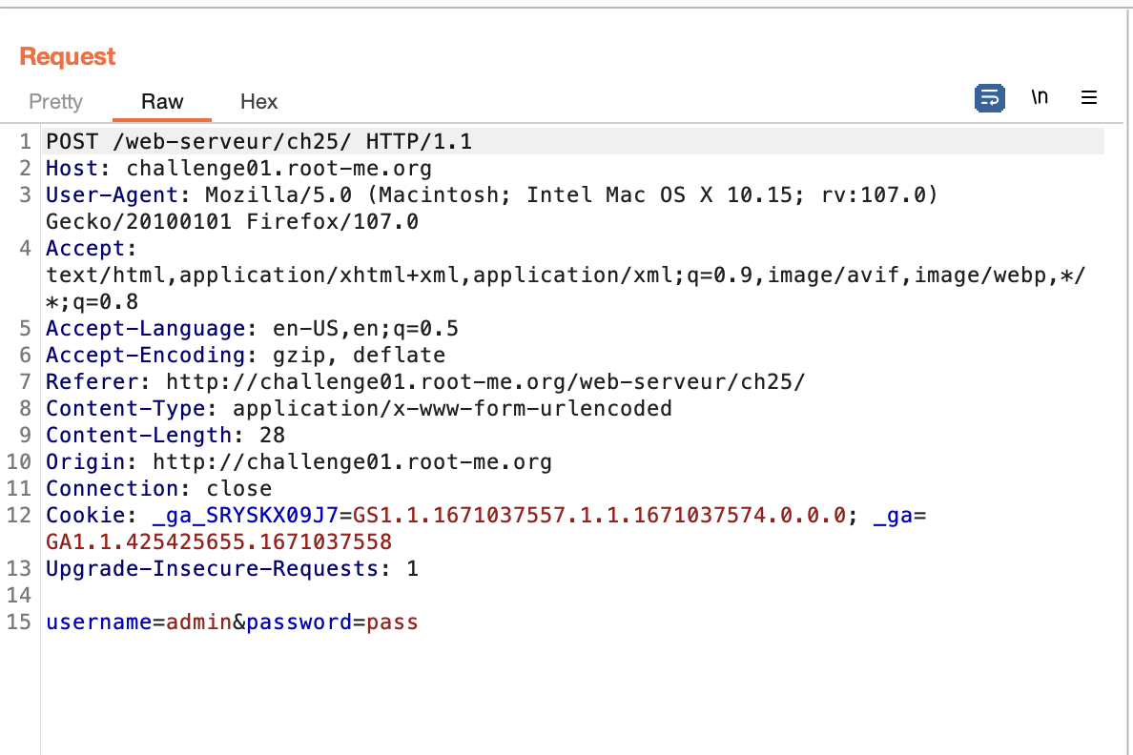Screen dimensions: 1133x755
Task: Toggle word wrap in the request editor
Action: (x=990, y=98)
